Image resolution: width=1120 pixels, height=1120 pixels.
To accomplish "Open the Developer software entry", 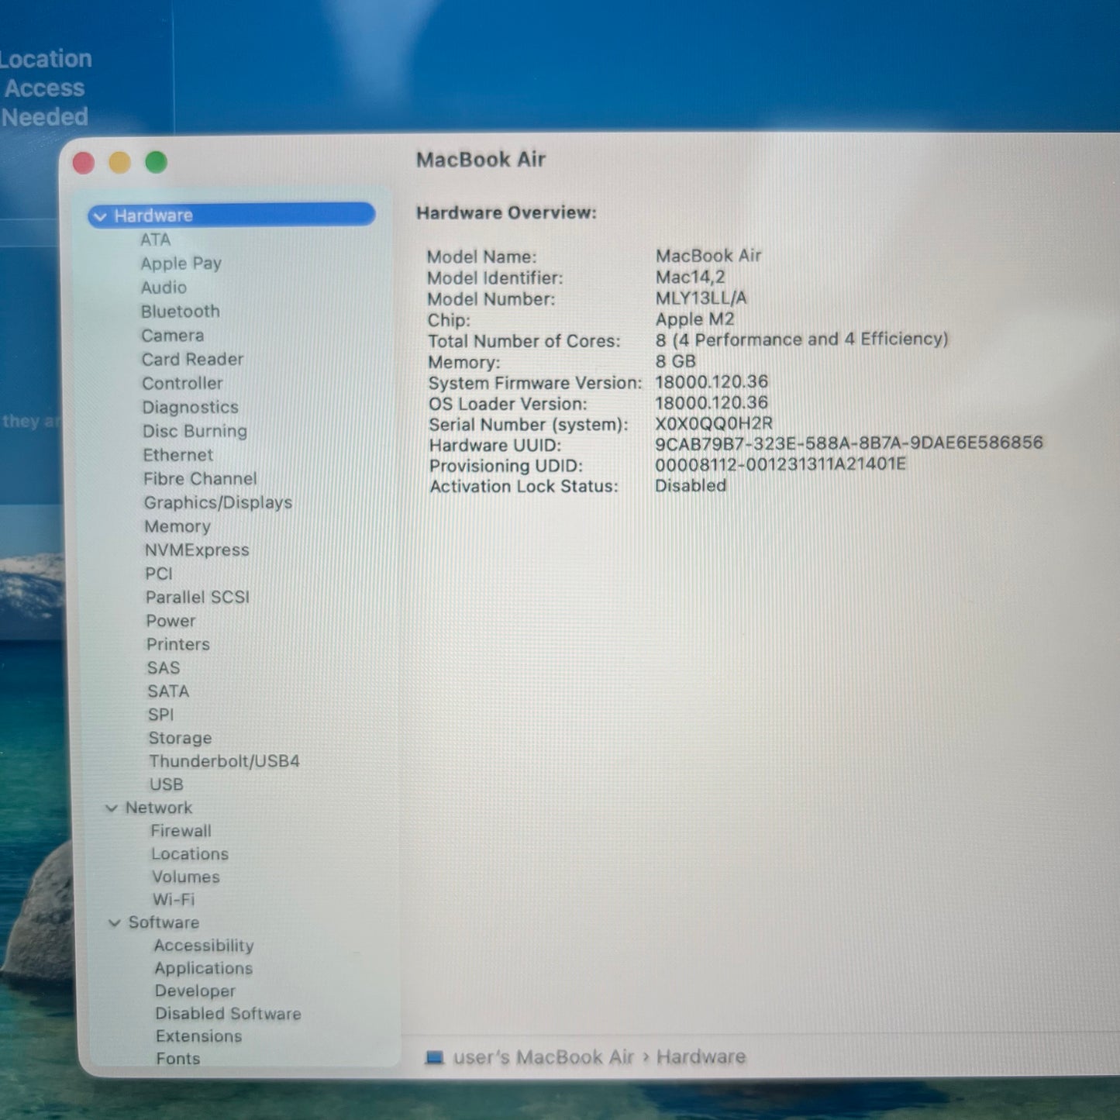I will (x=195, y=991).
